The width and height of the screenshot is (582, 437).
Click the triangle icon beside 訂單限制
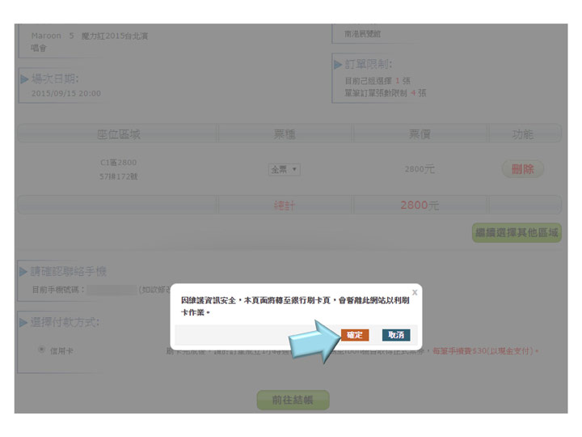coord(338,65)
